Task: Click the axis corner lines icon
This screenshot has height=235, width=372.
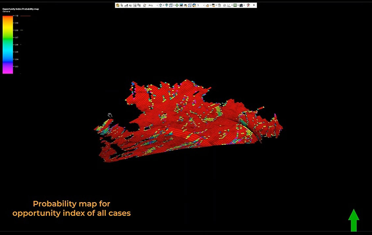Action: (x=229, y=5)
